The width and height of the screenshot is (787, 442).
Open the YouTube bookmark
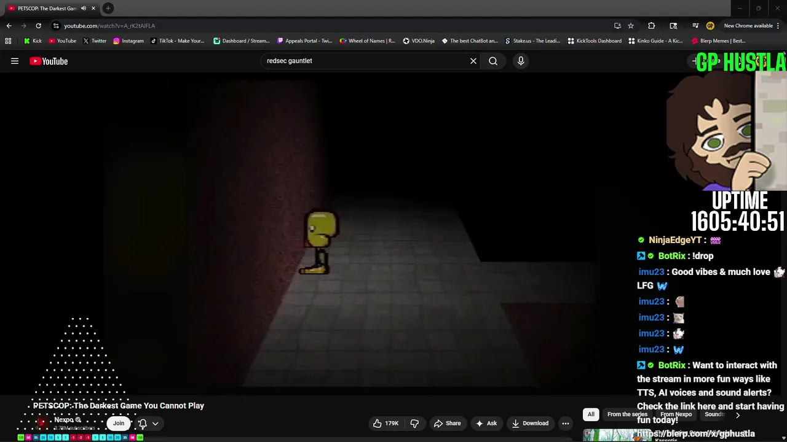coord(62,41)
